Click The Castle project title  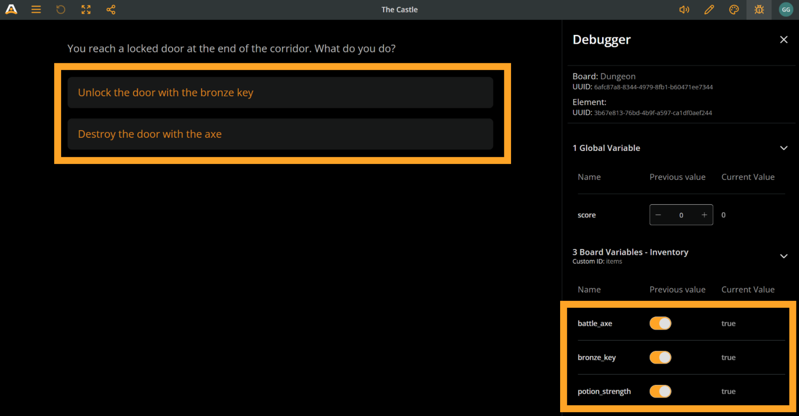(399, 10)
